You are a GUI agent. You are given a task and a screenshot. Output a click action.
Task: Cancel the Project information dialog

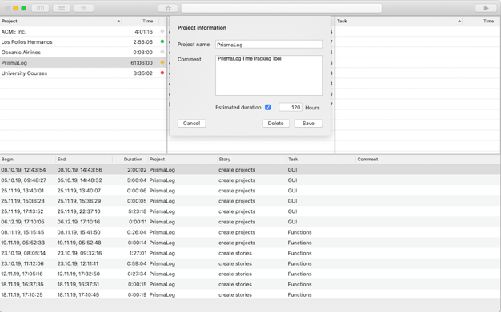pyautogui.click(x=192, y=124)
